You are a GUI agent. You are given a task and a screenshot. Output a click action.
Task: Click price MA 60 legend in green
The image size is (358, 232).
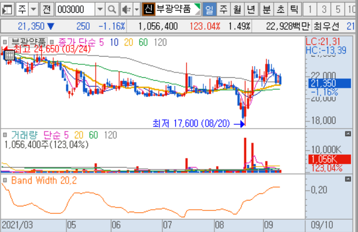pyautogui.click(x=143, y=42)
